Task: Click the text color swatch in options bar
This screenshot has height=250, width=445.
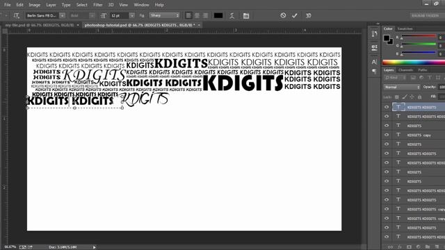Action: [218, 15]
